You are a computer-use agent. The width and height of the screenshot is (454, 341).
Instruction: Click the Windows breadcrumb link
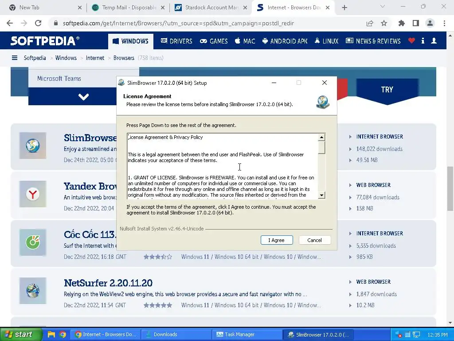click(66, 58)
